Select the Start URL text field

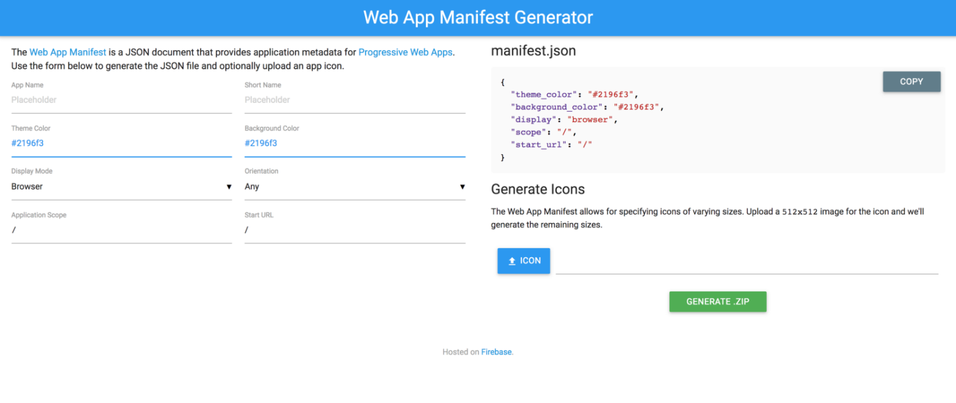(354, 230)
